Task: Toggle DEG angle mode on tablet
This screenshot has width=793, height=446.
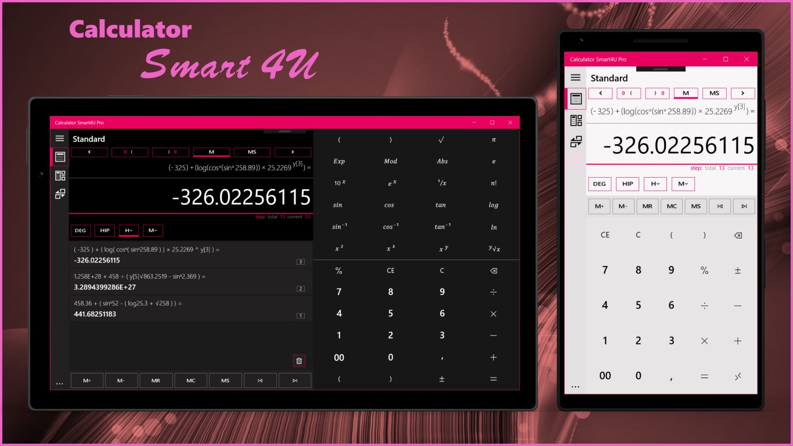Action: 80,231
